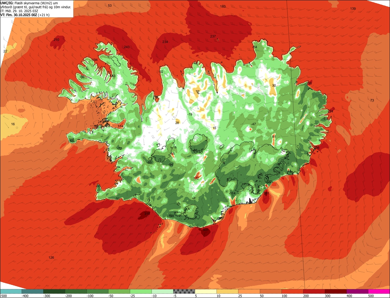Click the legend scale label -5

tap(175, 296)
